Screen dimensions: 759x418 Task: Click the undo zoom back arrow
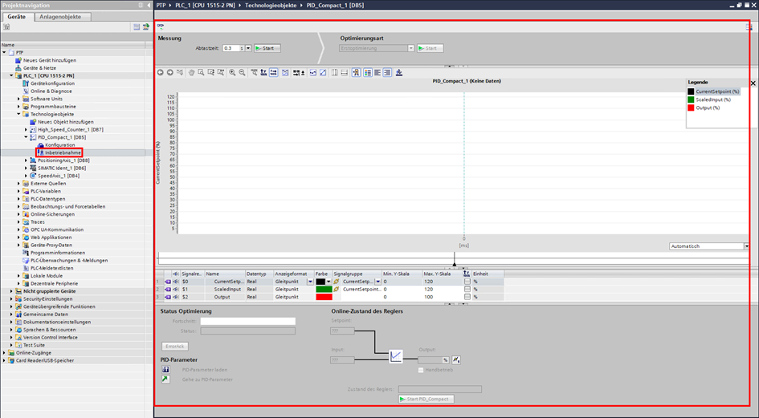pos(161,72)
